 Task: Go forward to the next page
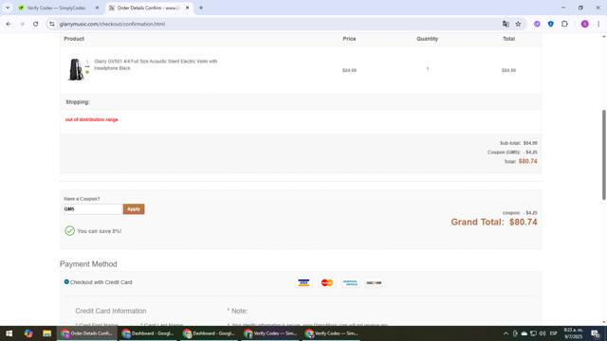click(22, 24)
